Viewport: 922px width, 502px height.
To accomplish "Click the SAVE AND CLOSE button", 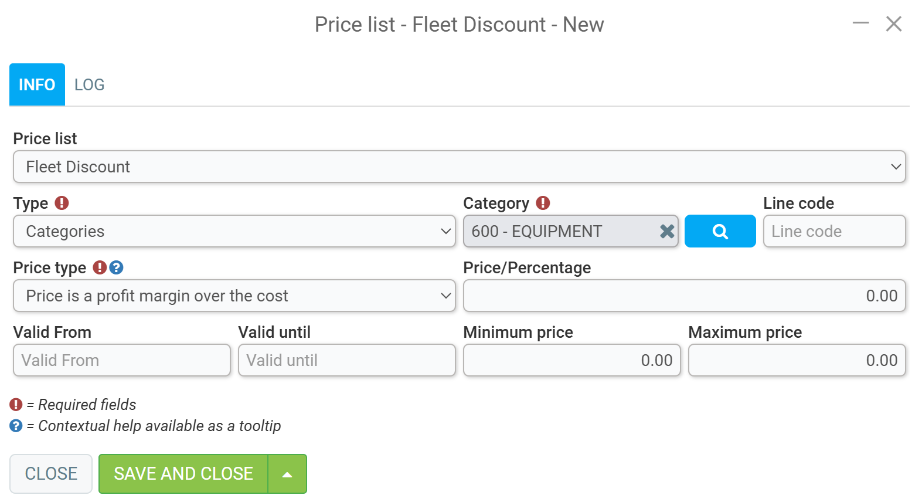I will [183, 474].
